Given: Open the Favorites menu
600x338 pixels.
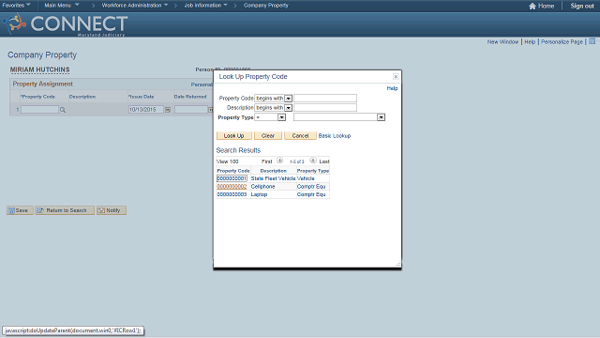Looking at the screenshot, I should (x=17, y=6).
